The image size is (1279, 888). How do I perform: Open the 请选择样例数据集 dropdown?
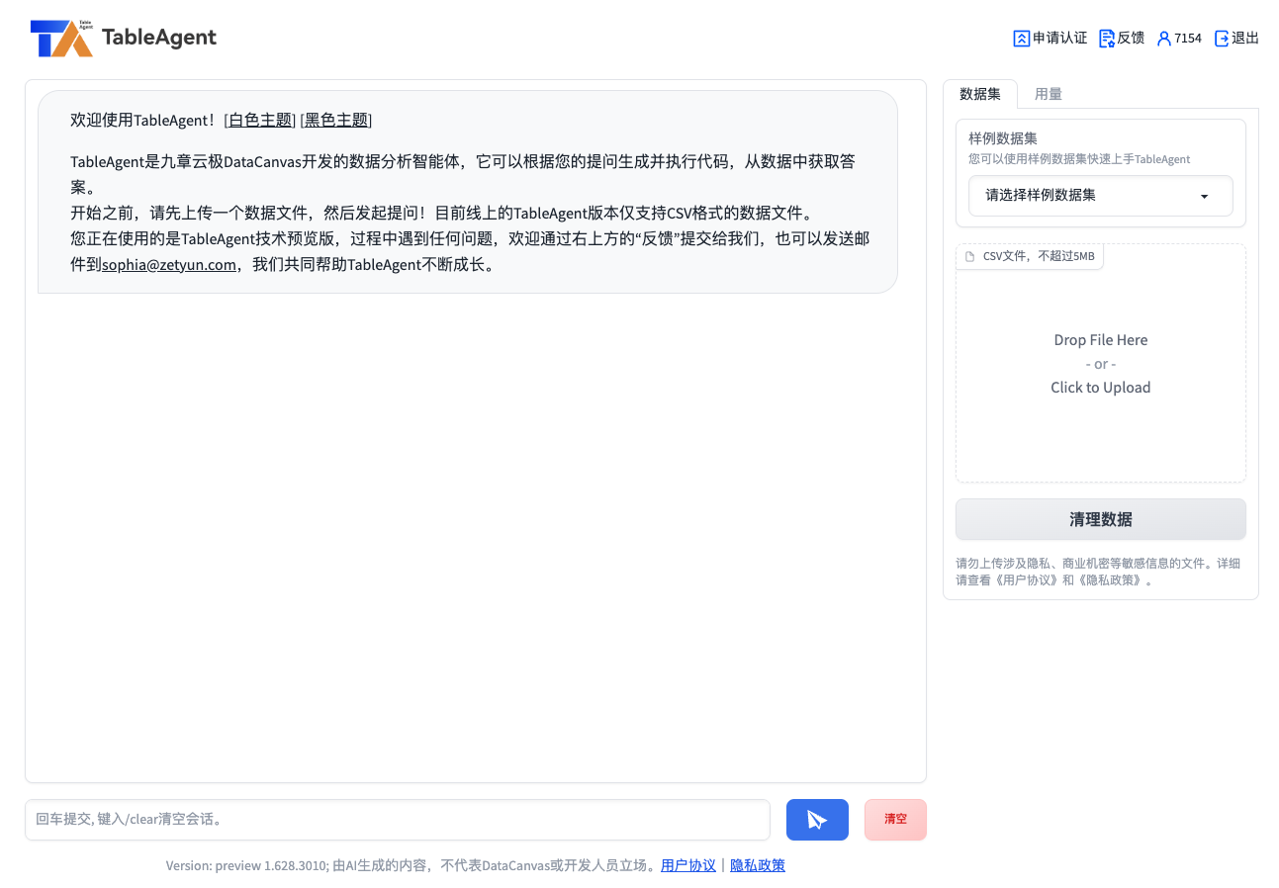(x=1101, y=196)
